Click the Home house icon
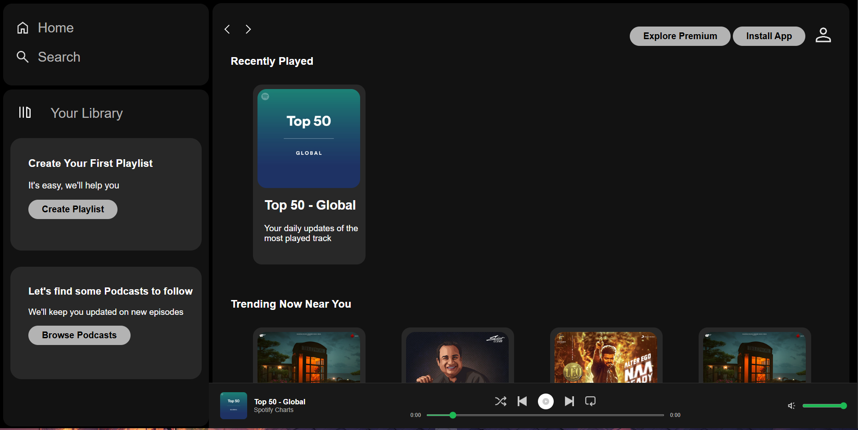Image resolution: width=858 pixels, height=430 pixels. [x=23, y=28]
